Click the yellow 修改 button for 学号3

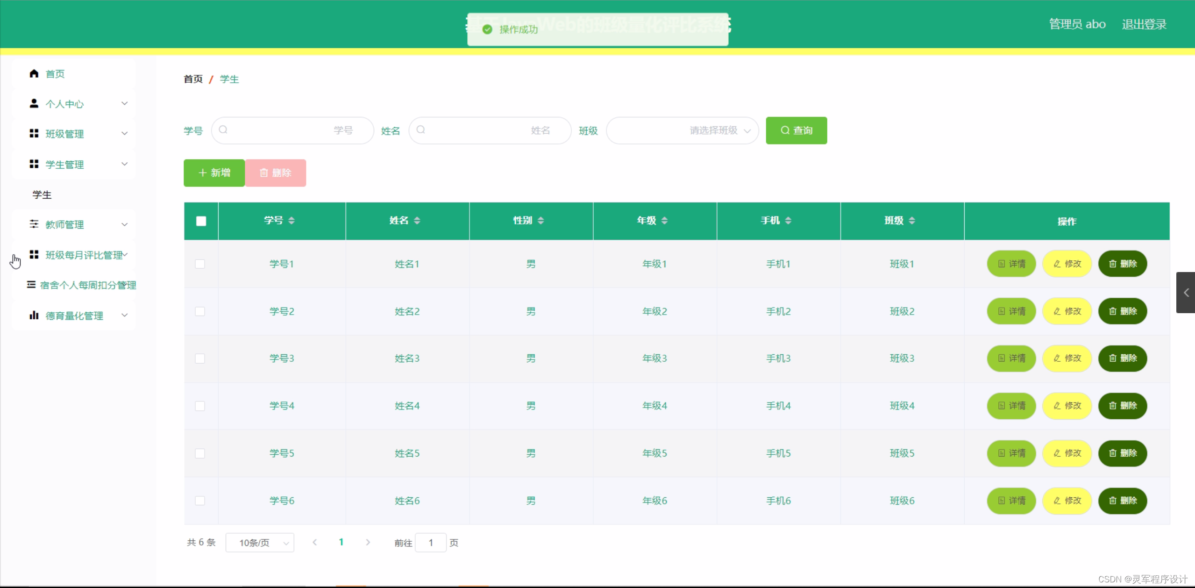click(1067, 358)
